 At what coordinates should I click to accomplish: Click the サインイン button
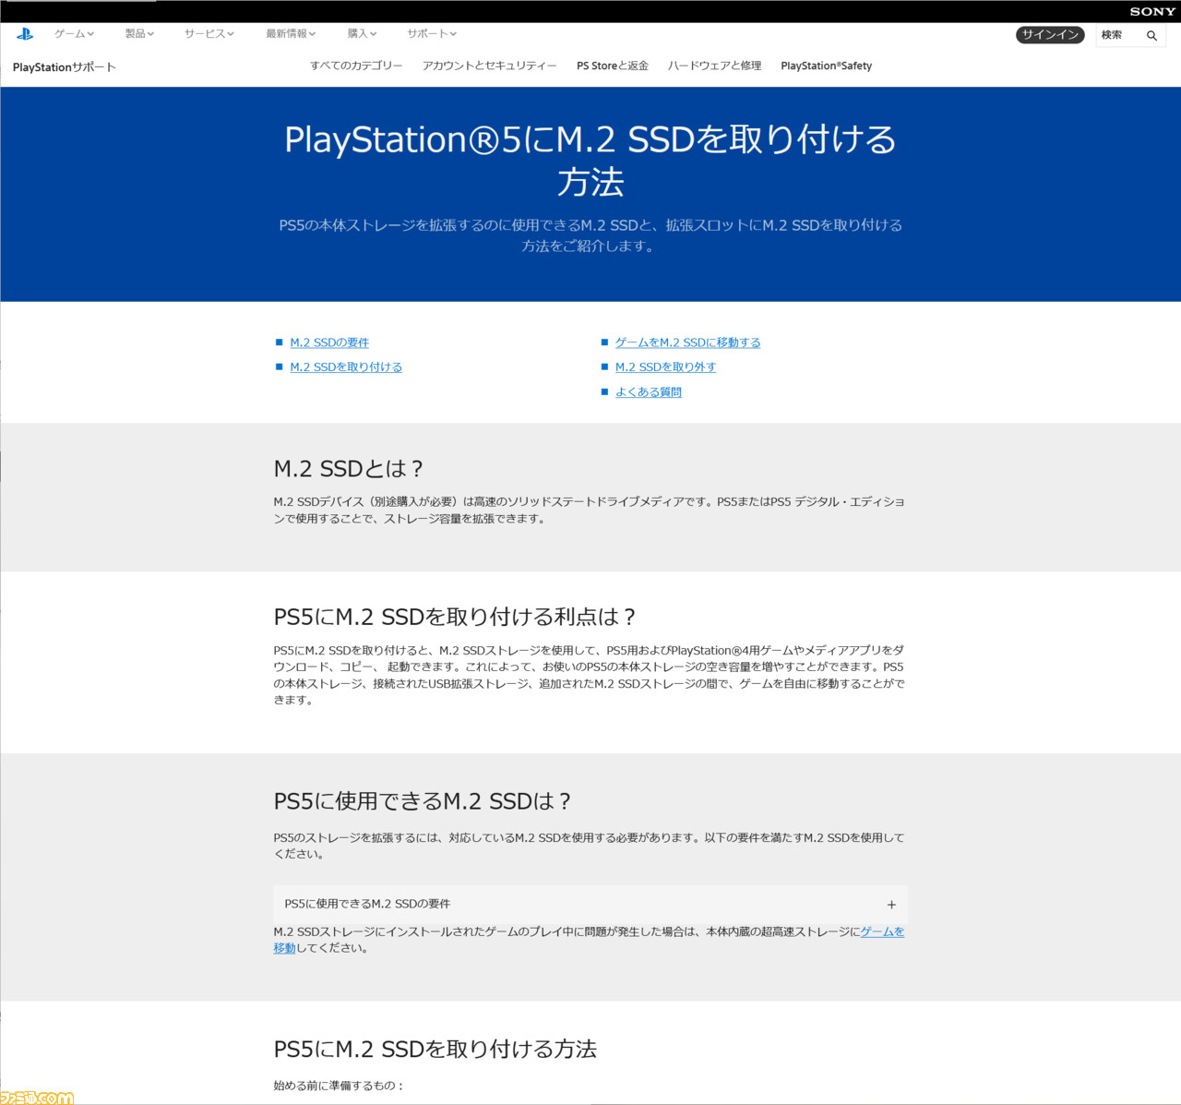click(1050, 35)
